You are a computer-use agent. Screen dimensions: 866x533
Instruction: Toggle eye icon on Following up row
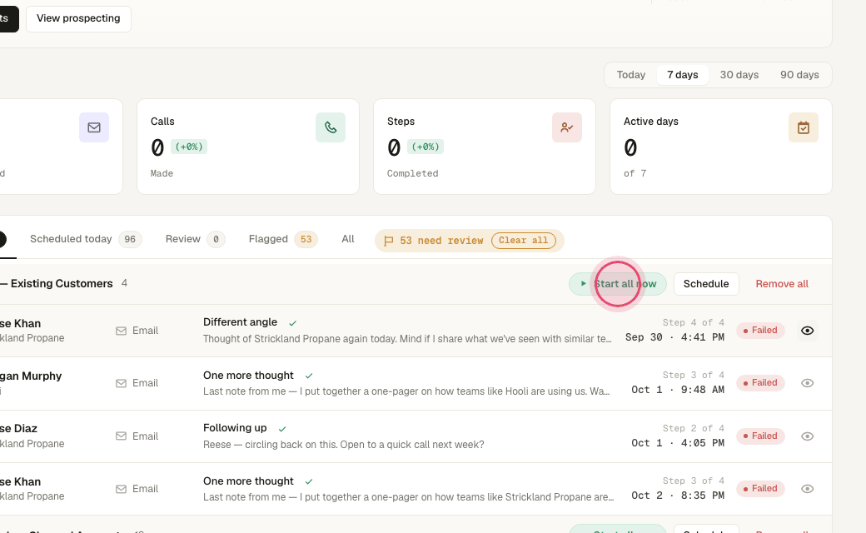(807, 436)
